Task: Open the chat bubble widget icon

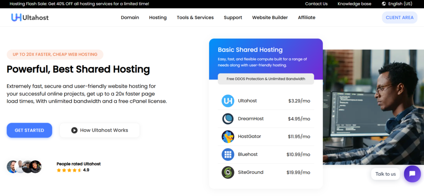Action: (x=412, y=174)
